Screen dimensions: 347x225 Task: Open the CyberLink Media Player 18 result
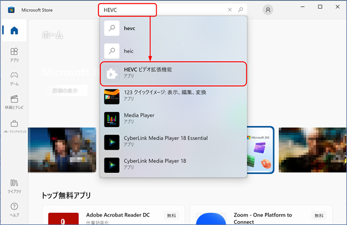coord(173,165)
